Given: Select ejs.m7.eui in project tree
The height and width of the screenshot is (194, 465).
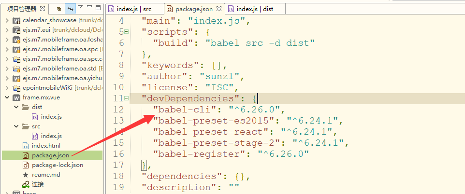Looking at the screenshot, I should (x=37, y=30).
